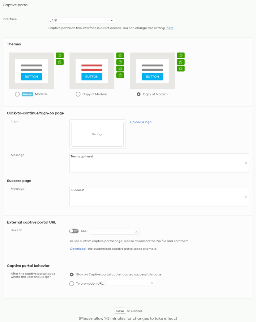This screenshot has width=256, height=322.
Task: Clear the Terms go here message text
Action: click(x=246, y=163)
